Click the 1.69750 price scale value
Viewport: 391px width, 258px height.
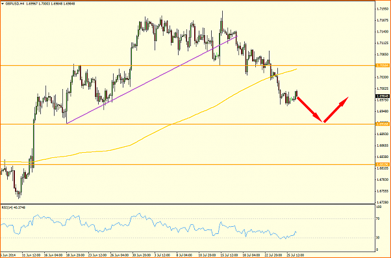tap(383, 100)
